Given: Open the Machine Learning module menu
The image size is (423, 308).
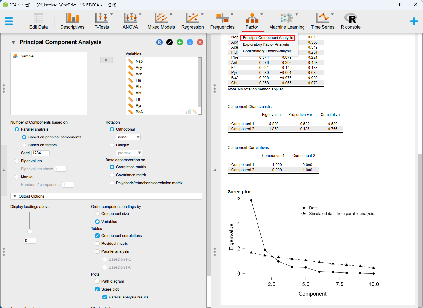Looking at the screenshot, I should pos(287,21).
